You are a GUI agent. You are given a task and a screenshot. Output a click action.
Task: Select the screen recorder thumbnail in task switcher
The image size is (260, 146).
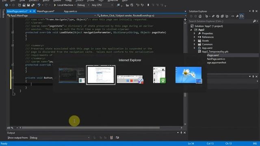pyautogui.click(x=130, y=79)
